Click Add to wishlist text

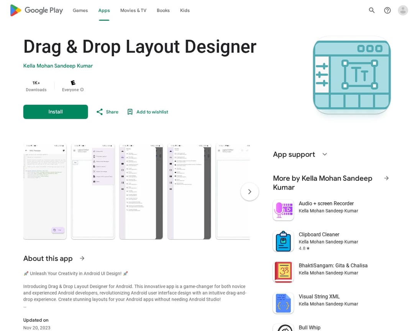[152, 112]
